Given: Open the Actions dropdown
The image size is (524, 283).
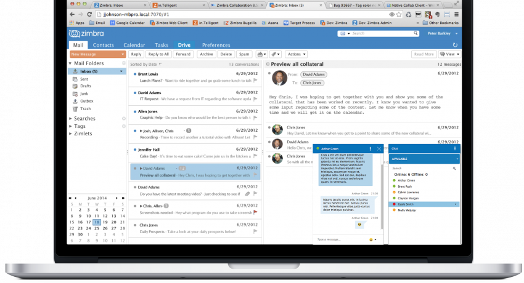Looking at the screenshot, I should 297,54.
